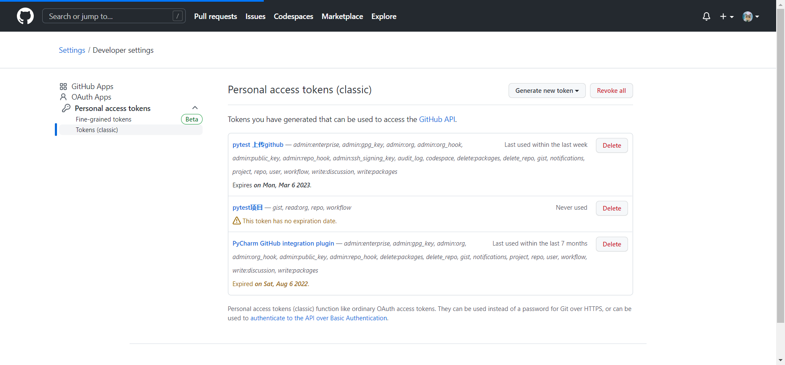The image size is (785, 365).
Task: Click the 'Expired on Sat, Aug 6 2022' text
Action: pyautogui.click(x=271, y=284)
